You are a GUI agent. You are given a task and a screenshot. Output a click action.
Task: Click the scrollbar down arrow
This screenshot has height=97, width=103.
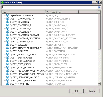click(99, 84)
